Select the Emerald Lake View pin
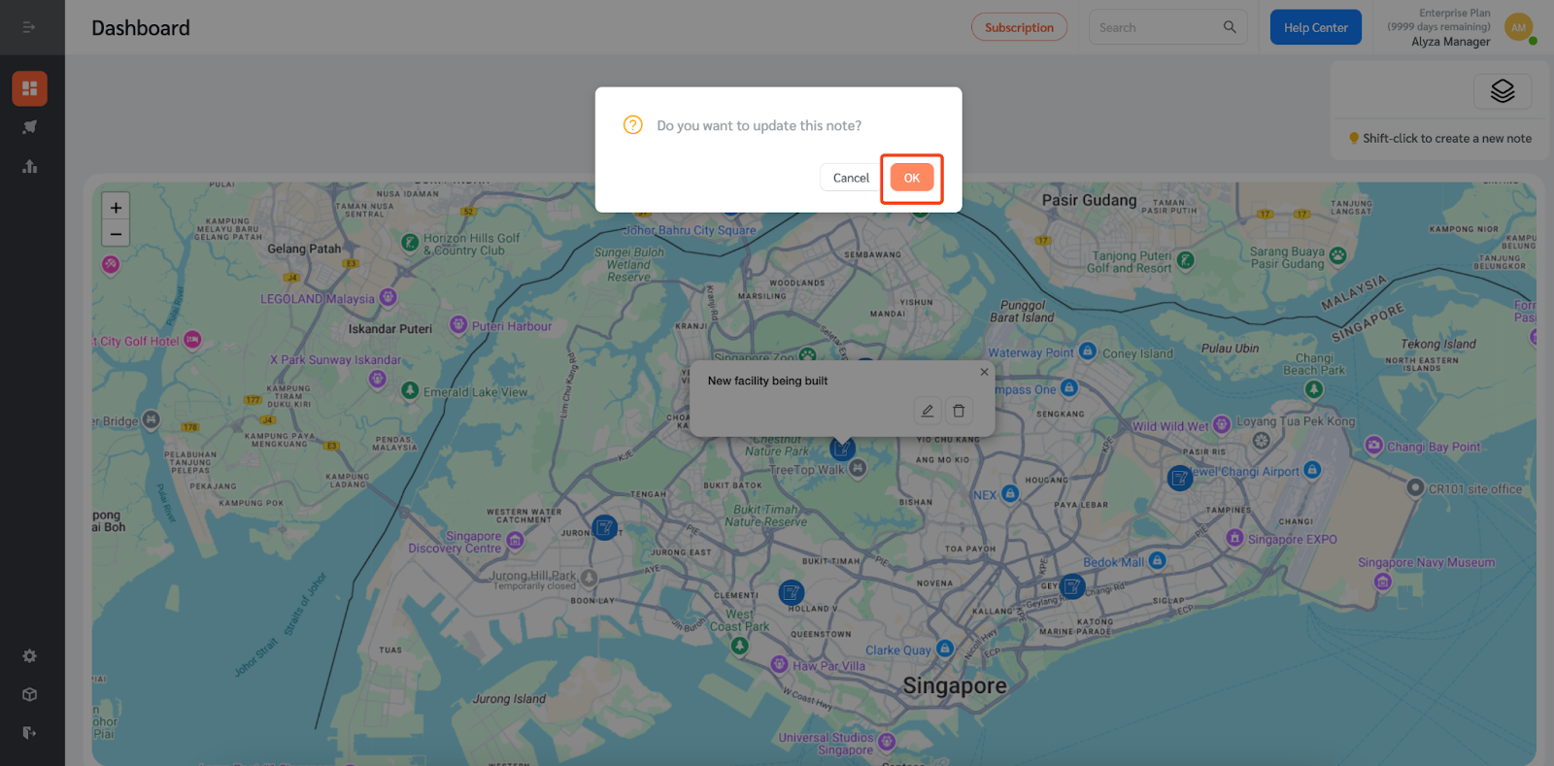The height and width of the screenshot is (766, 1554). point(410,390)
